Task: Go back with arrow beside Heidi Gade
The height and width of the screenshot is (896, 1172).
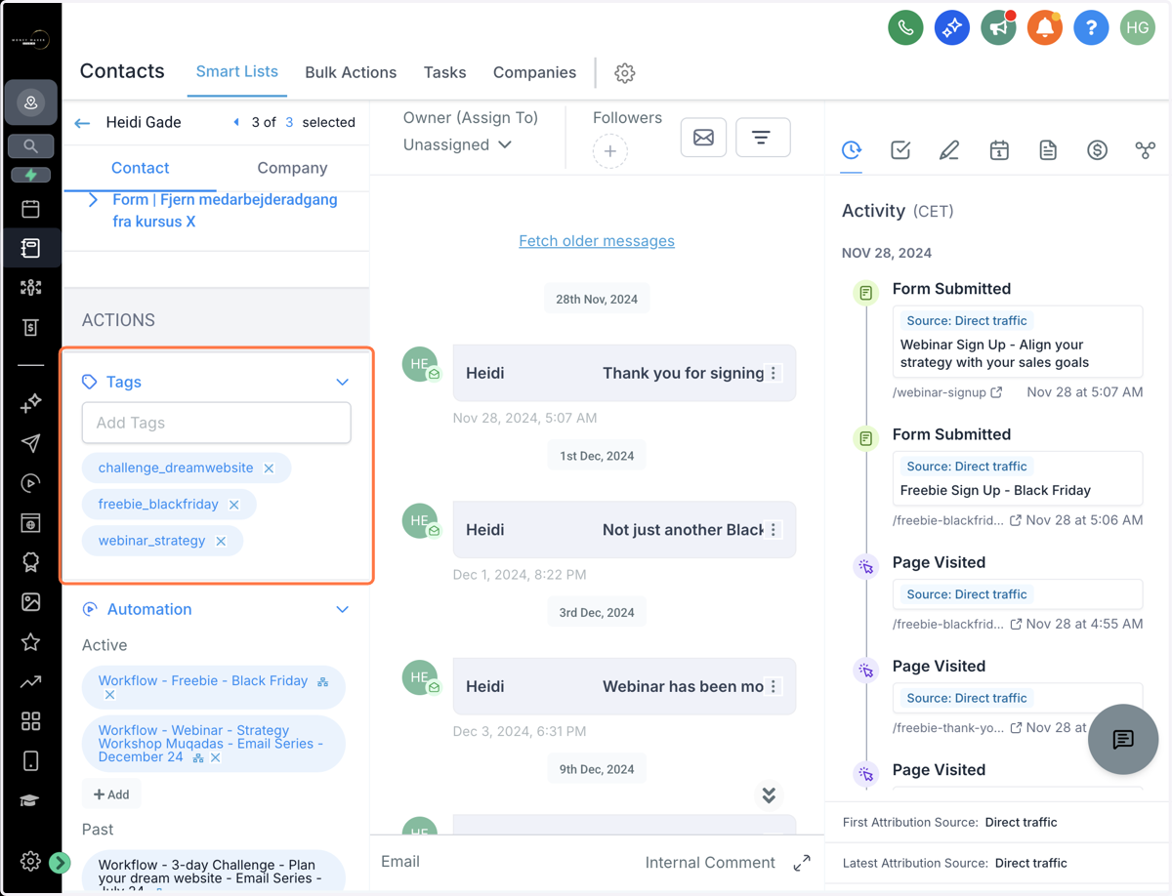Action: (x=82, y=123)
